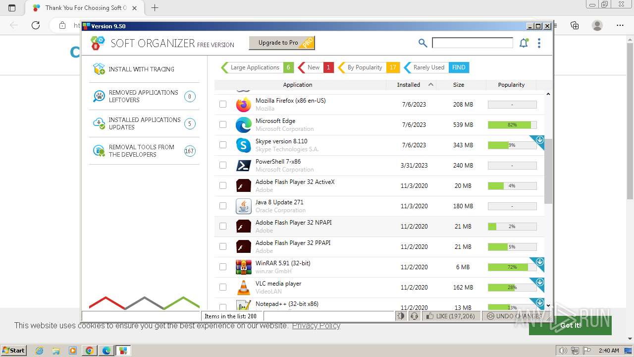Image resolution: width=634 pixels, height=357 pixels.
Task: Click the support headset icon
Action: (415, 316)
